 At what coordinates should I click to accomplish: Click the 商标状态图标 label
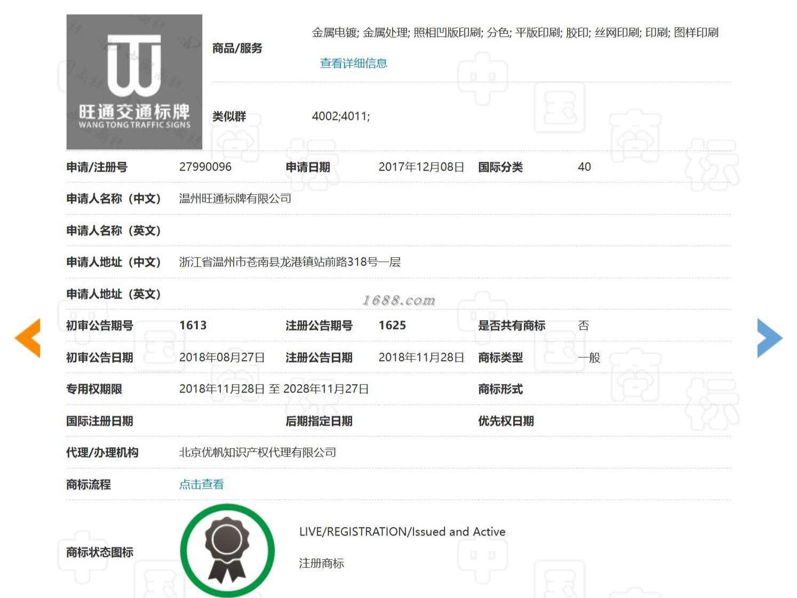[100, 552]
